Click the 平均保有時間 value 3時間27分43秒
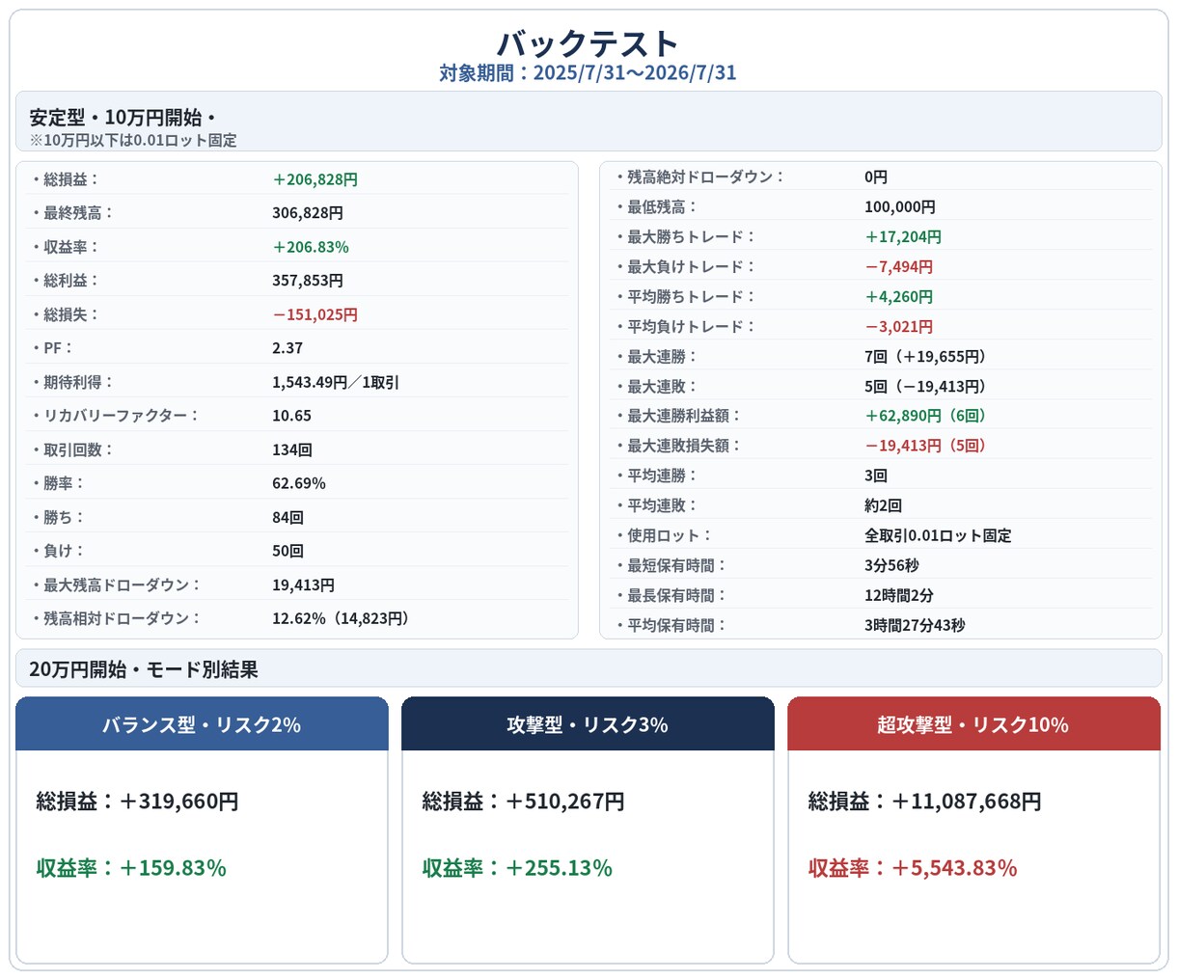1177x979 pixels. coord(915,625)
